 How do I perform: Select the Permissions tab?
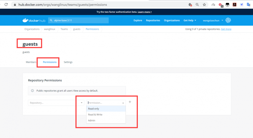(x=50, y=62)
